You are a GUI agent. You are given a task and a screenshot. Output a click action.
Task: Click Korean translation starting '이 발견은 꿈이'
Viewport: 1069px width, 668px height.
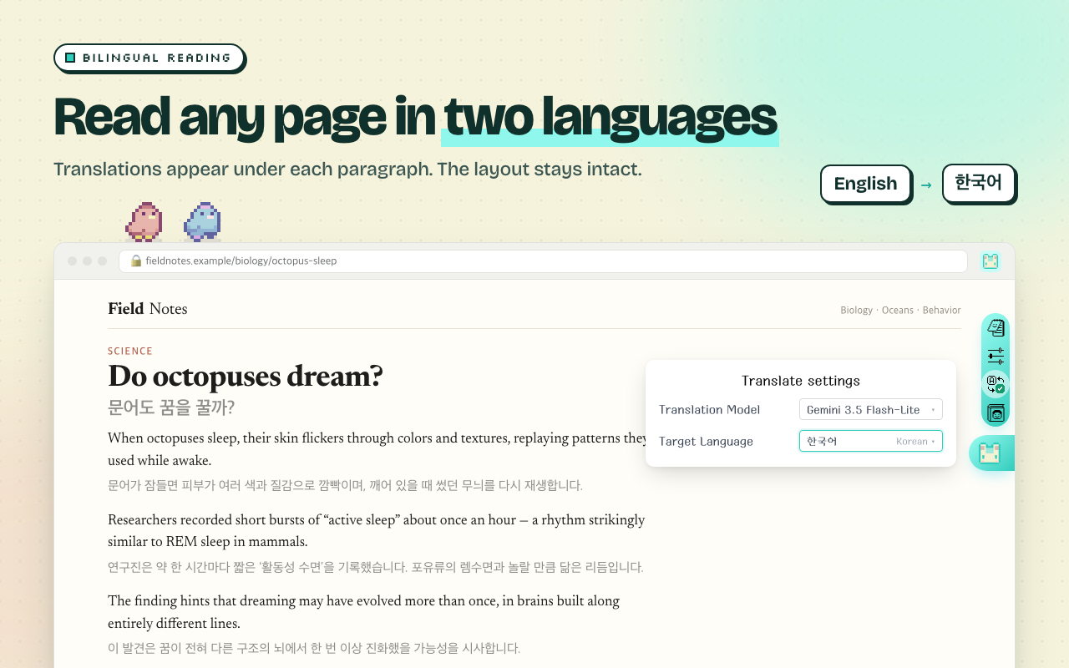pos(314,648)
